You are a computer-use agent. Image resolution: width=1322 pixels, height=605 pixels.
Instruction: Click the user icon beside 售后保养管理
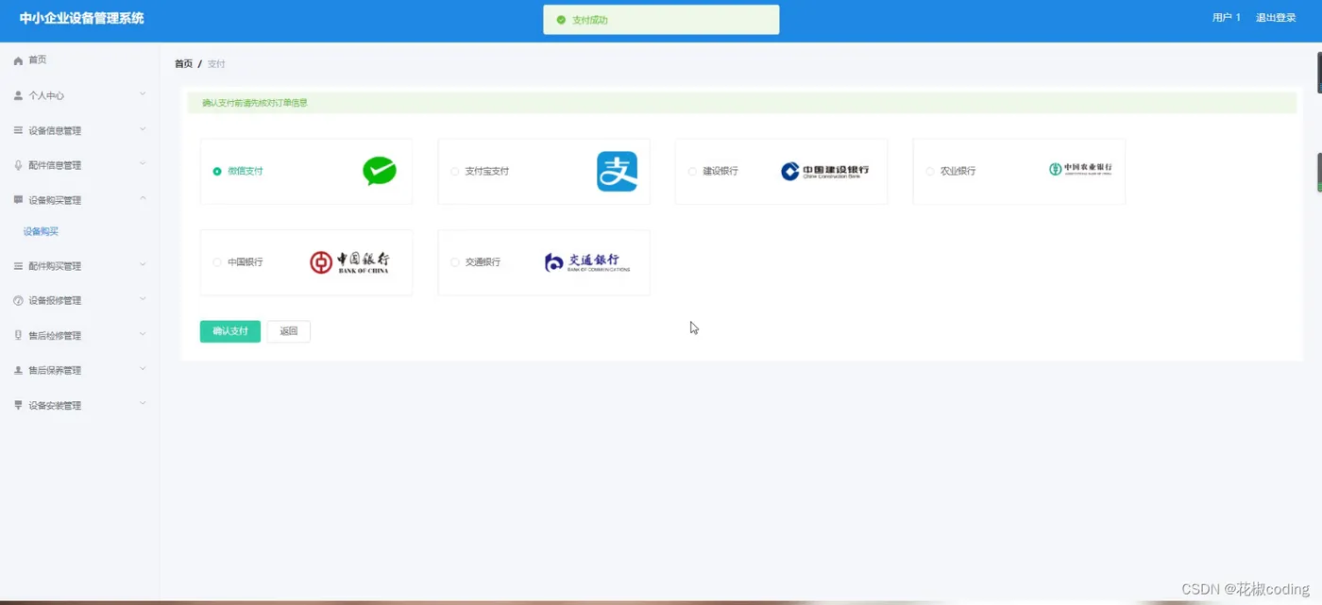(18, 370)
